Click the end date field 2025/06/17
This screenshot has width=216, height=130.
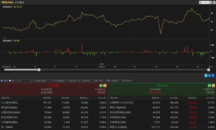[87, 81]
